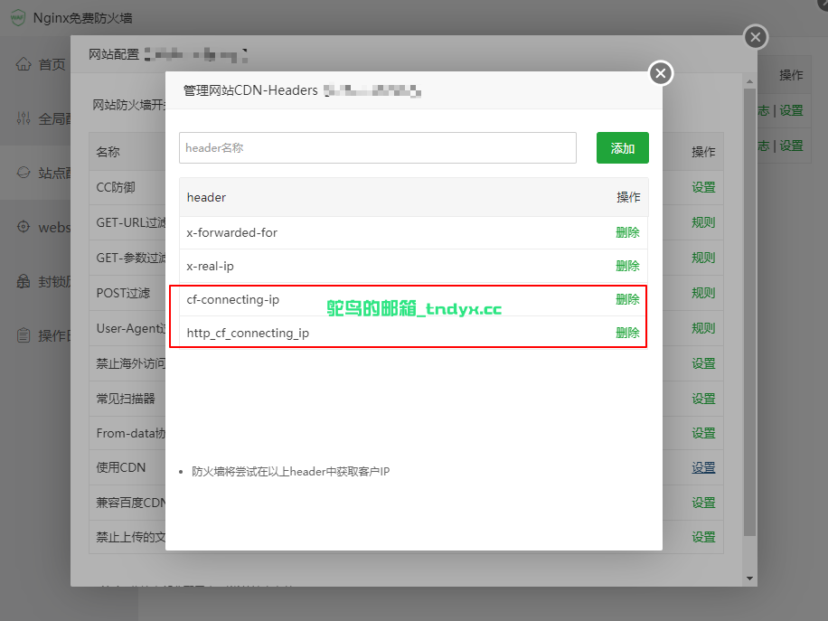Close the 管理网站CDN-Headers modal
Viewport: 828px width, 621px height.
click(660, 73)
